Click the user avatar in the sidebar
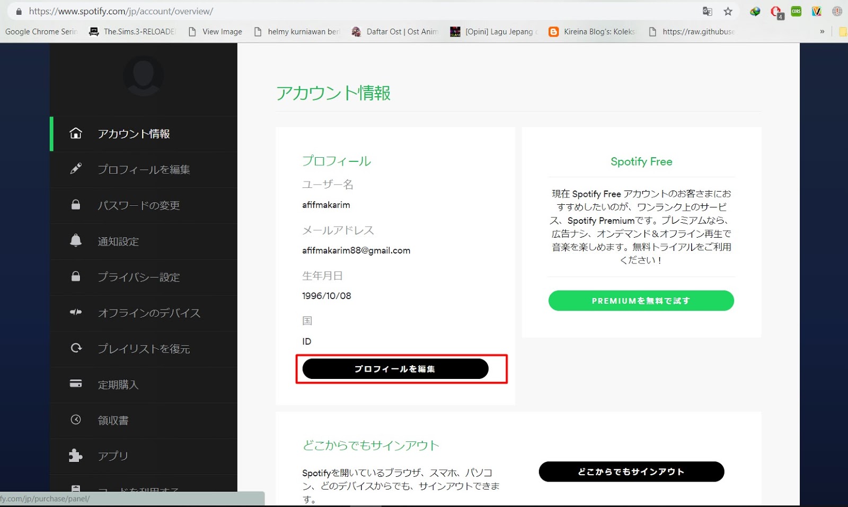This screenshot has height=507, width=848. click(144, 75)
